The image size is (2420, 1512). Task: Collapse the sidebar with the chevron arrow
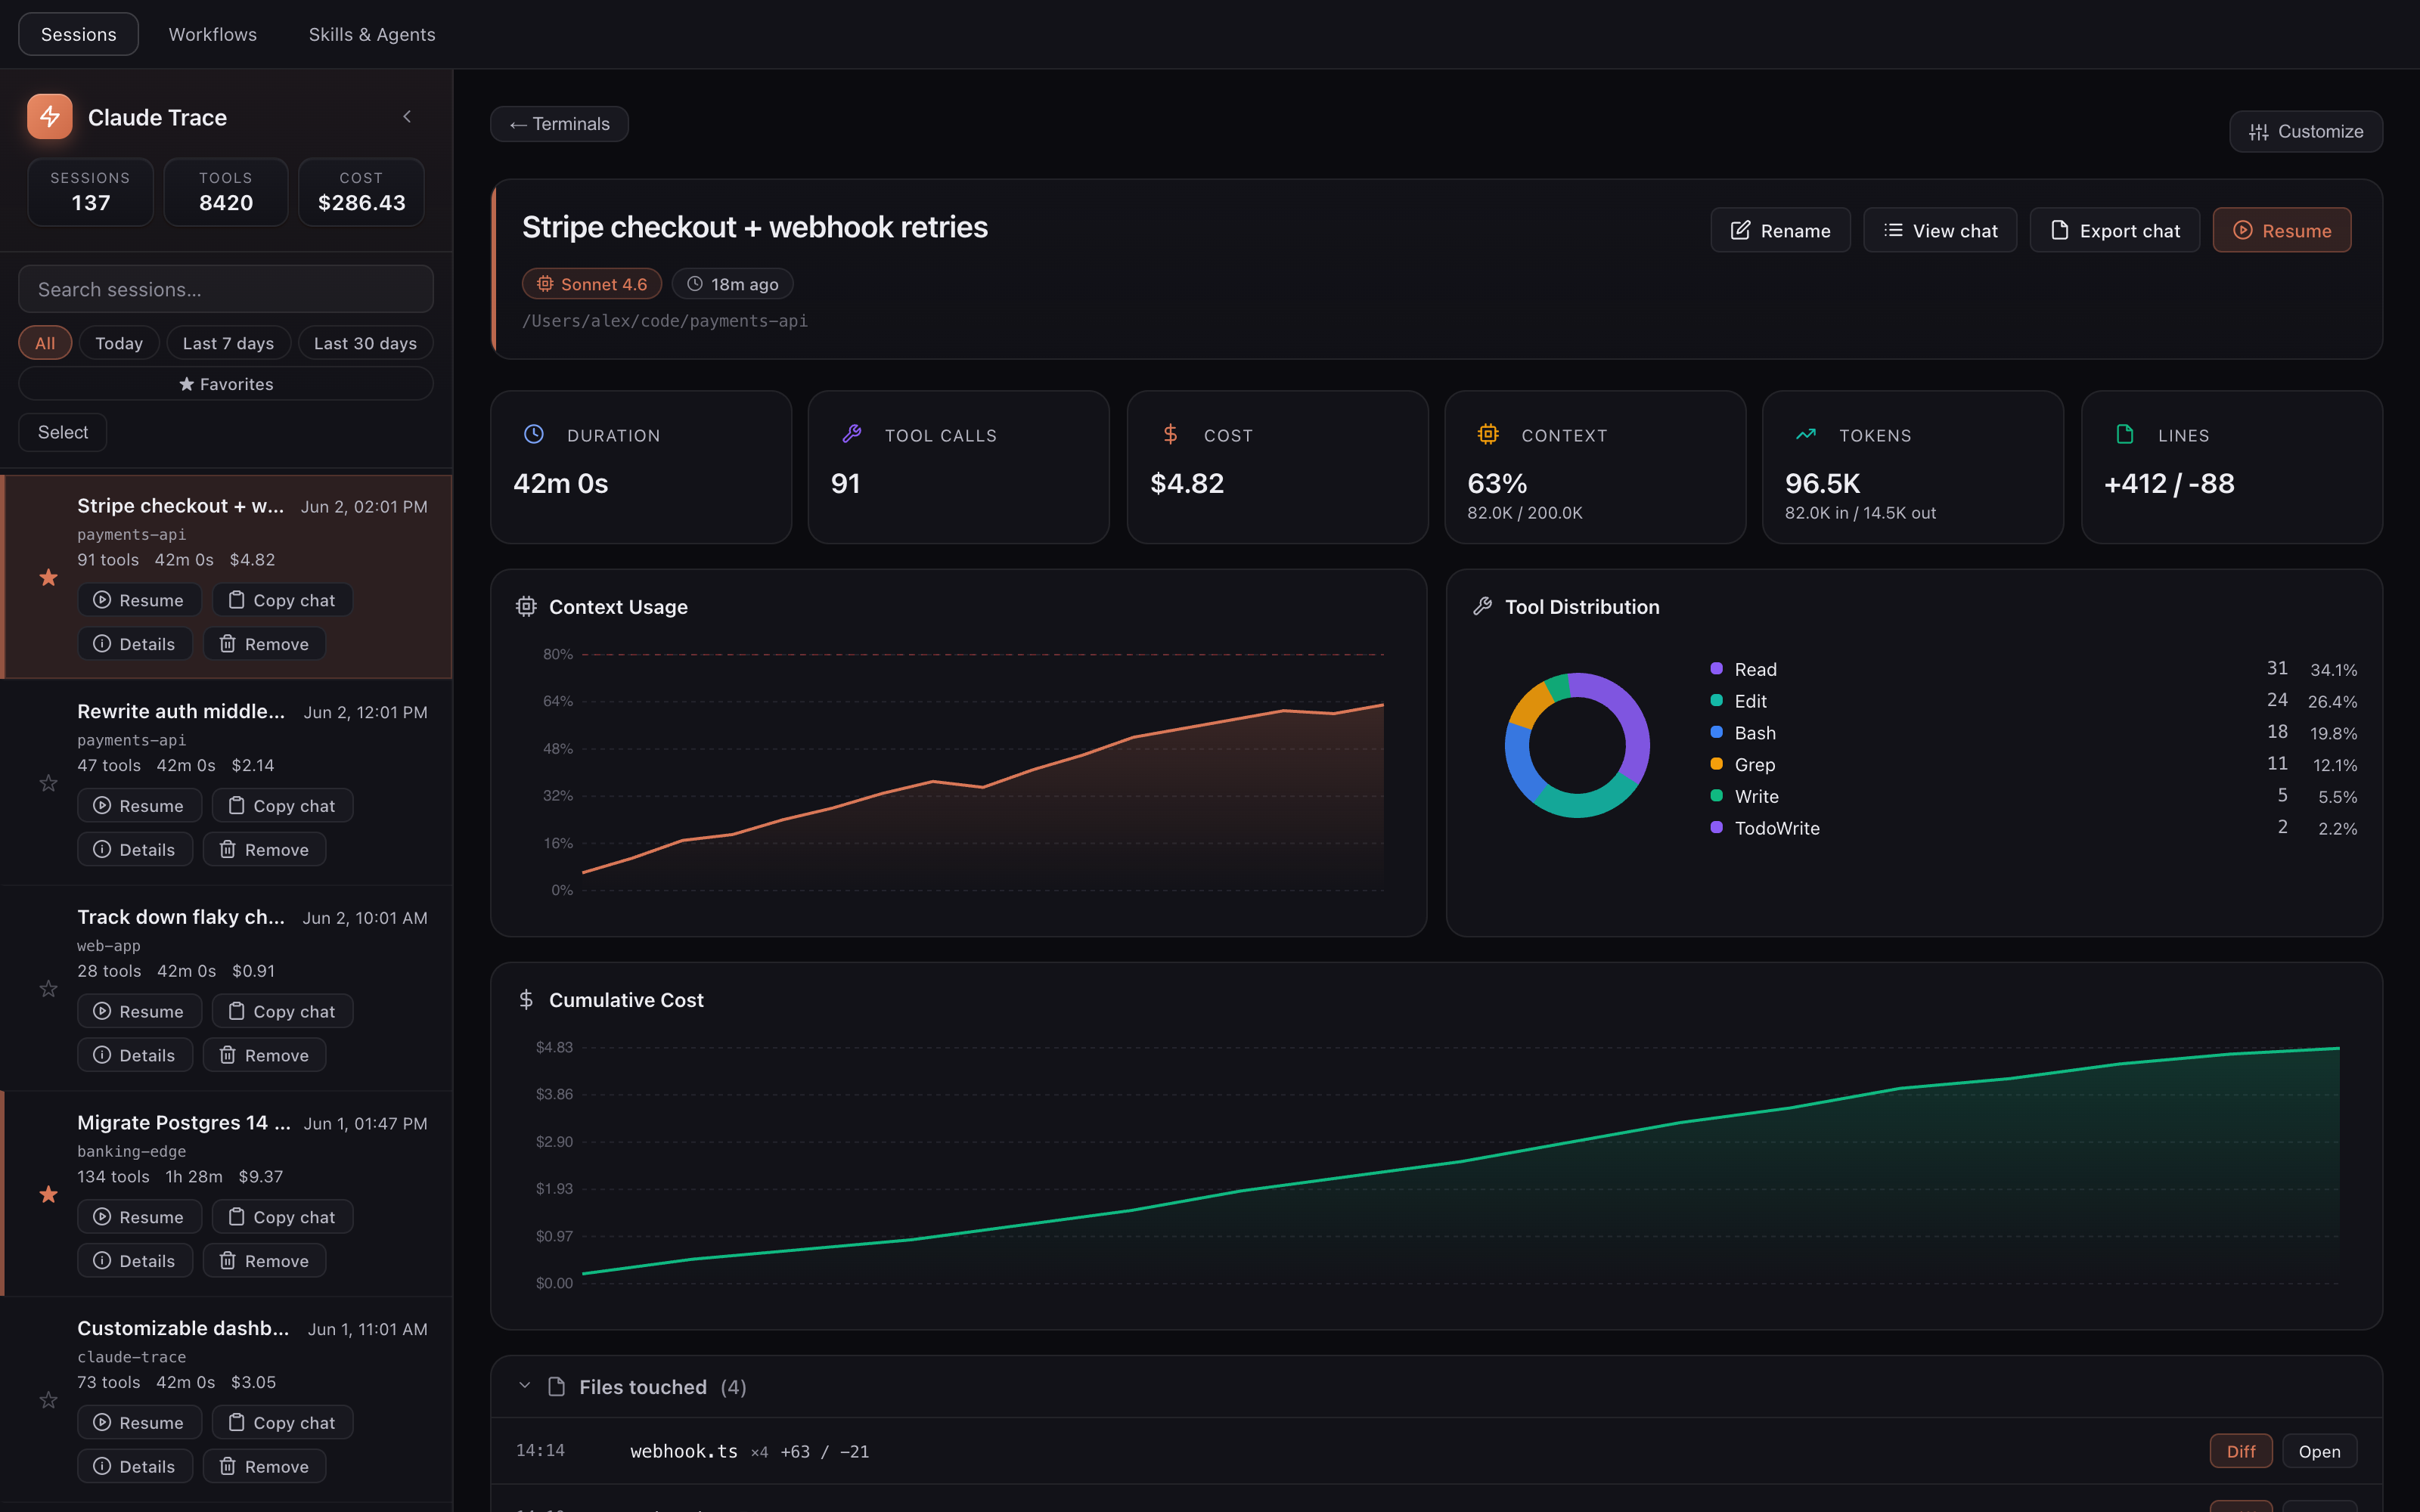407,117
